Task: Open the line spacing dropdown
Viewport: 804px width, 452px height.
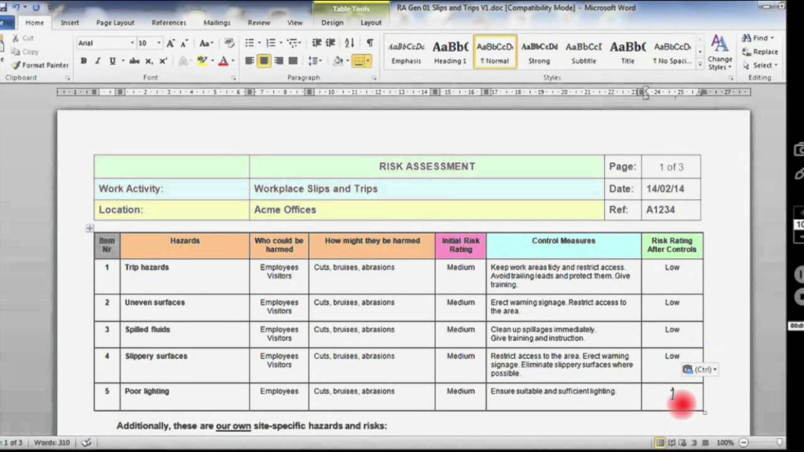Action: pos(315,61)
